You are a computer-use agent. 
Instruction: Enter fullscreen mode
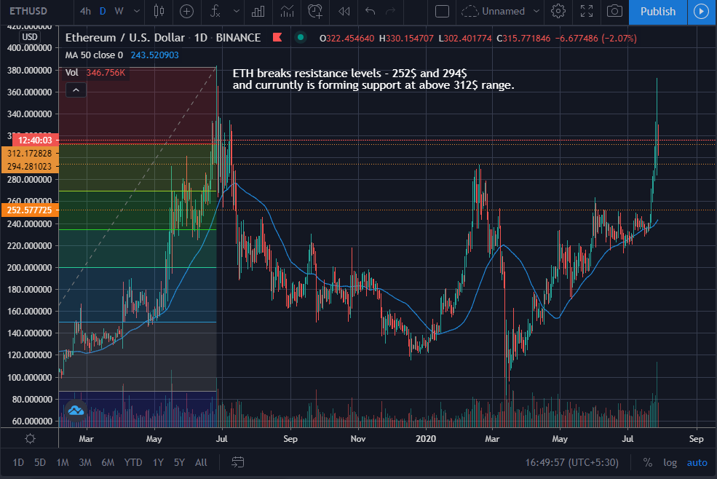[x=587, y=11]
